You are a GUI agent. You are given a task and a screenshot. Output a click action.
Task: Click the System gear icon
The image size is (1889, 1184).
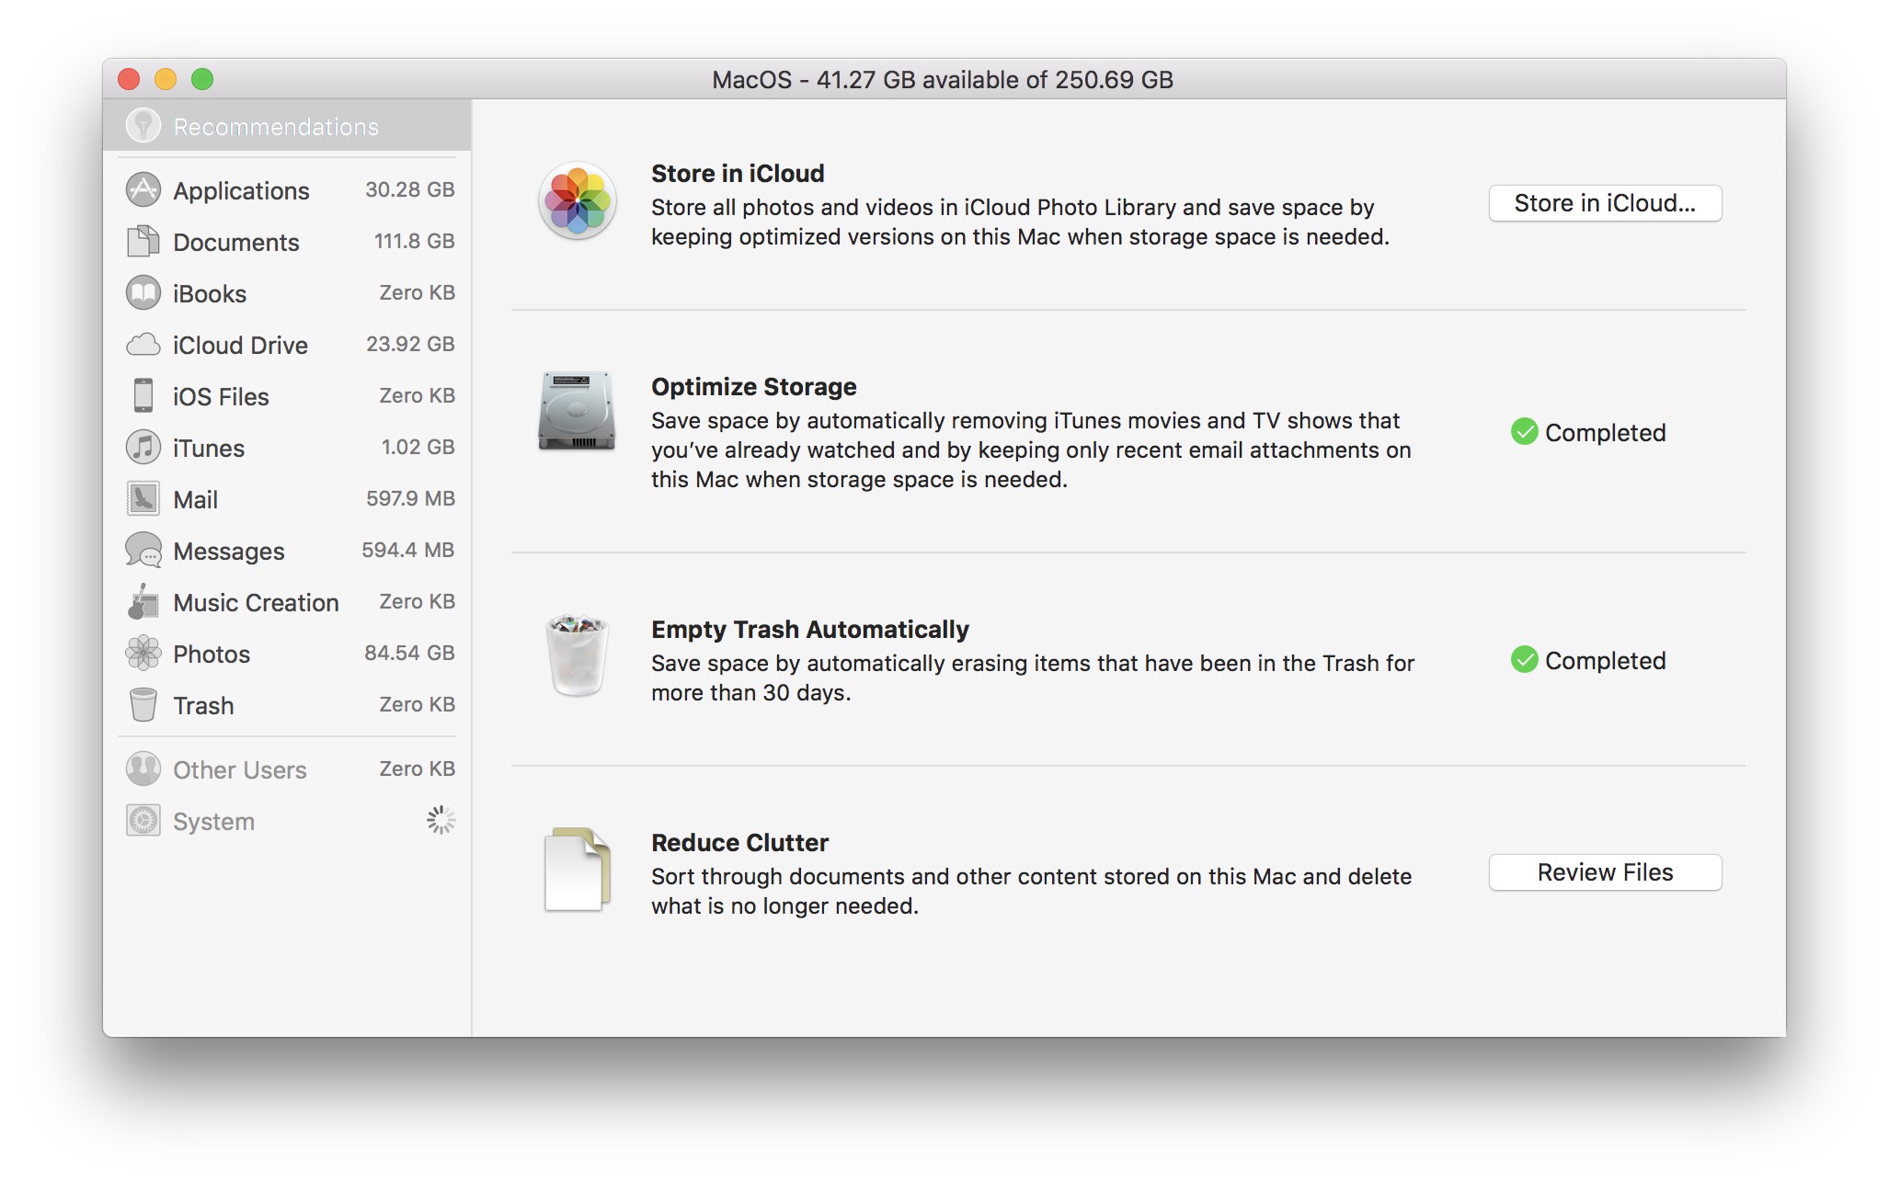(x=143, y=821)
